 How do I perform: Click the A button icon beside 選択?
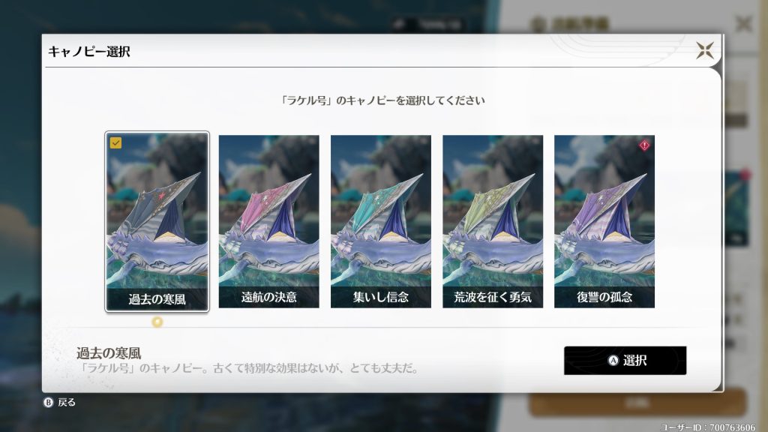(613, 361)
